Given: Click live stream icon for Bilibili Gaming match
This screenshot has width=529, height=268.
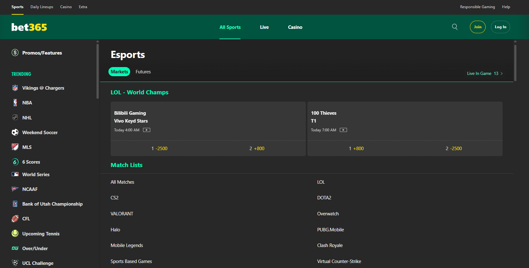Looking at the screenshot, I should 146,130.
